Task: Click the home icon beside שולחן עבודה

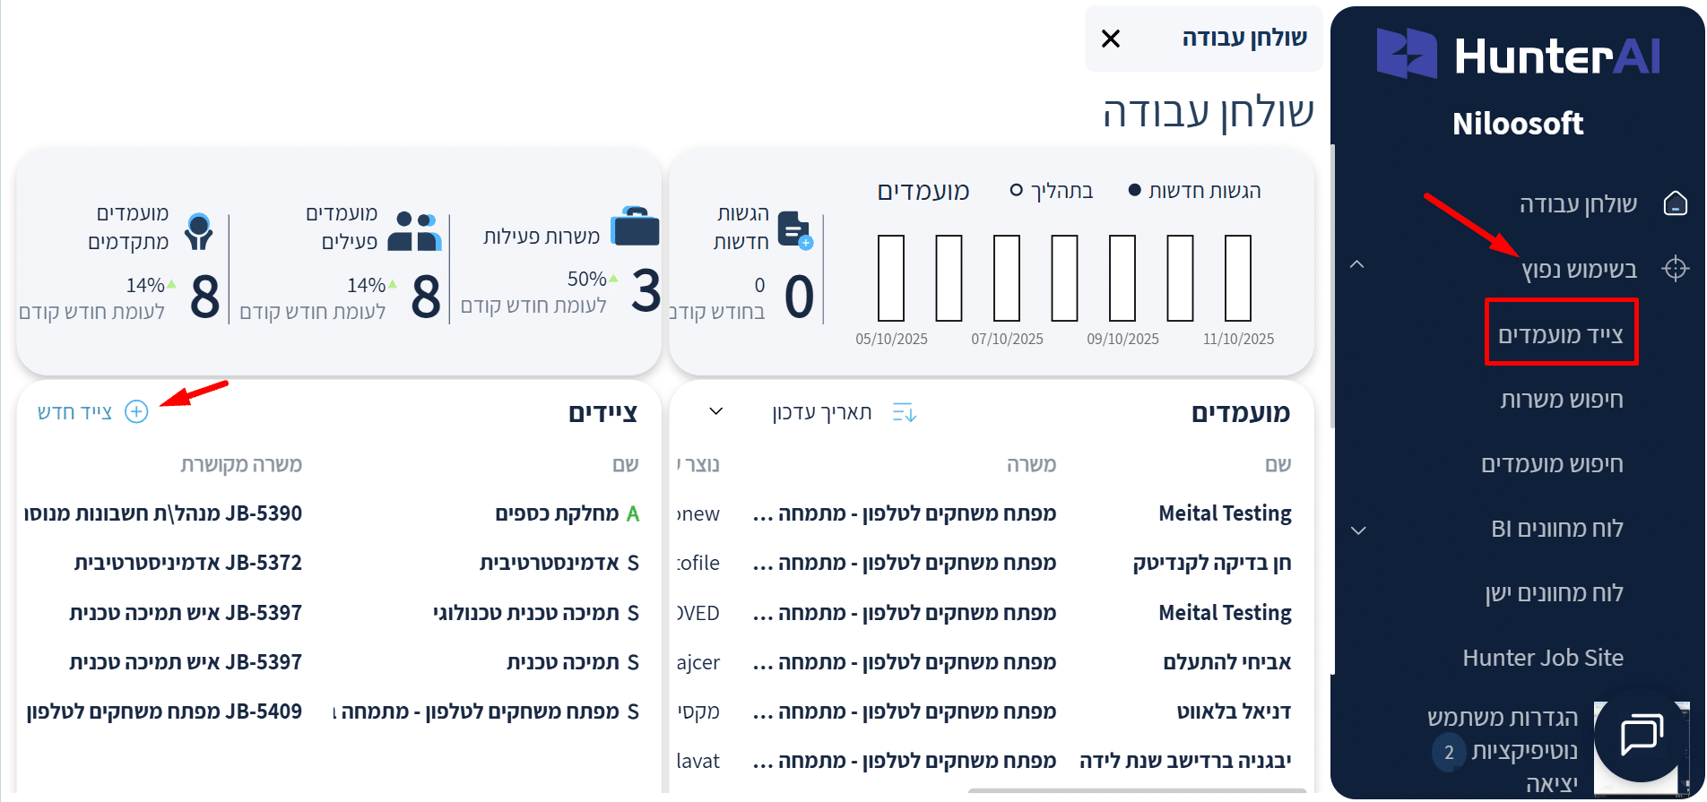Action: [1675, 204]
